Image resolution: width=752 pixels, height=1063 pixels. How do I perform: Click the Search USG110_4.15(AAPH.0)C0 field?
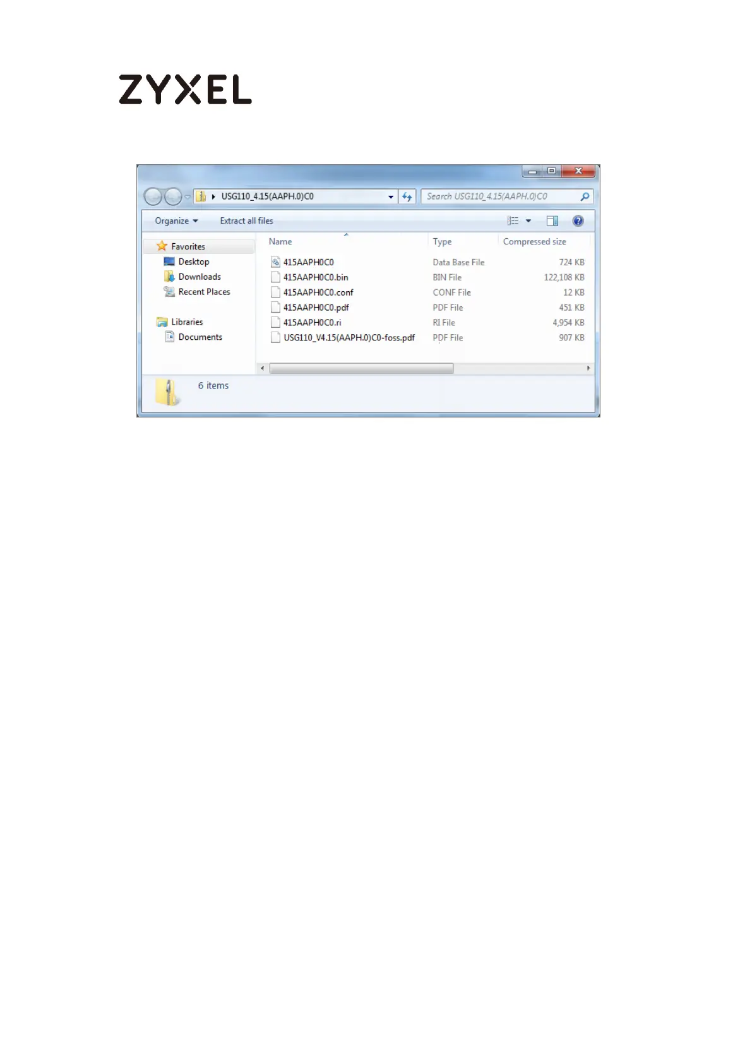click(x=507, y=196)
